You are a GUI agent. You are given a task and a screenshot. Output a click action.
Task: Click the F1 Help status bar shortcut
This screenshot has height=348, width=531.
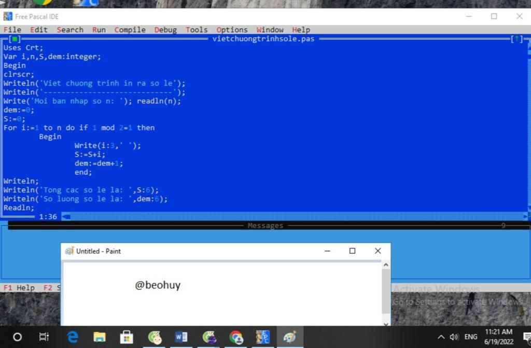click(19, 288)
